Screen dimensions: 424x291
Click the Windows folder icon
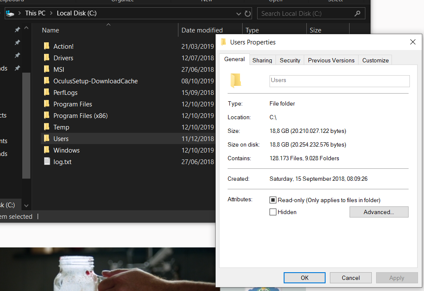(x=47, y=150)
